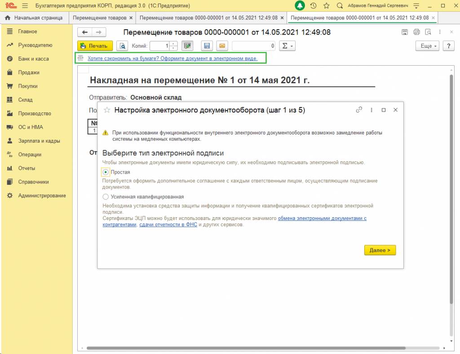Open the main menu hamburger icon
Viewport: 460px width, 354px height.
(25, 5)
